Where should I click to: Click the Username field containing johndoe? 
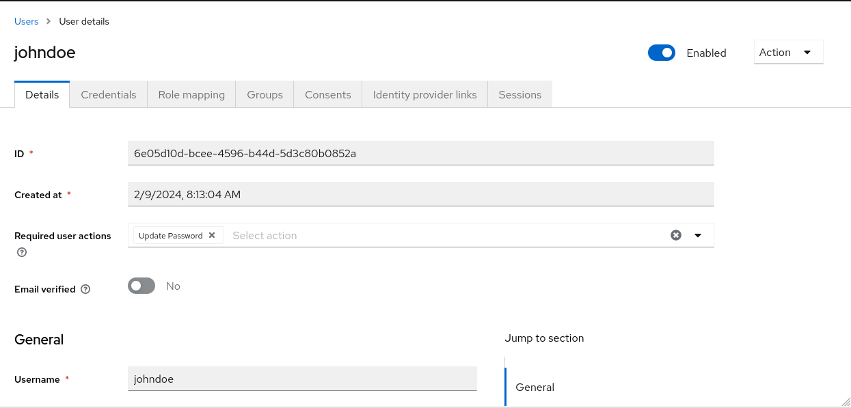[x=302, y=379]
